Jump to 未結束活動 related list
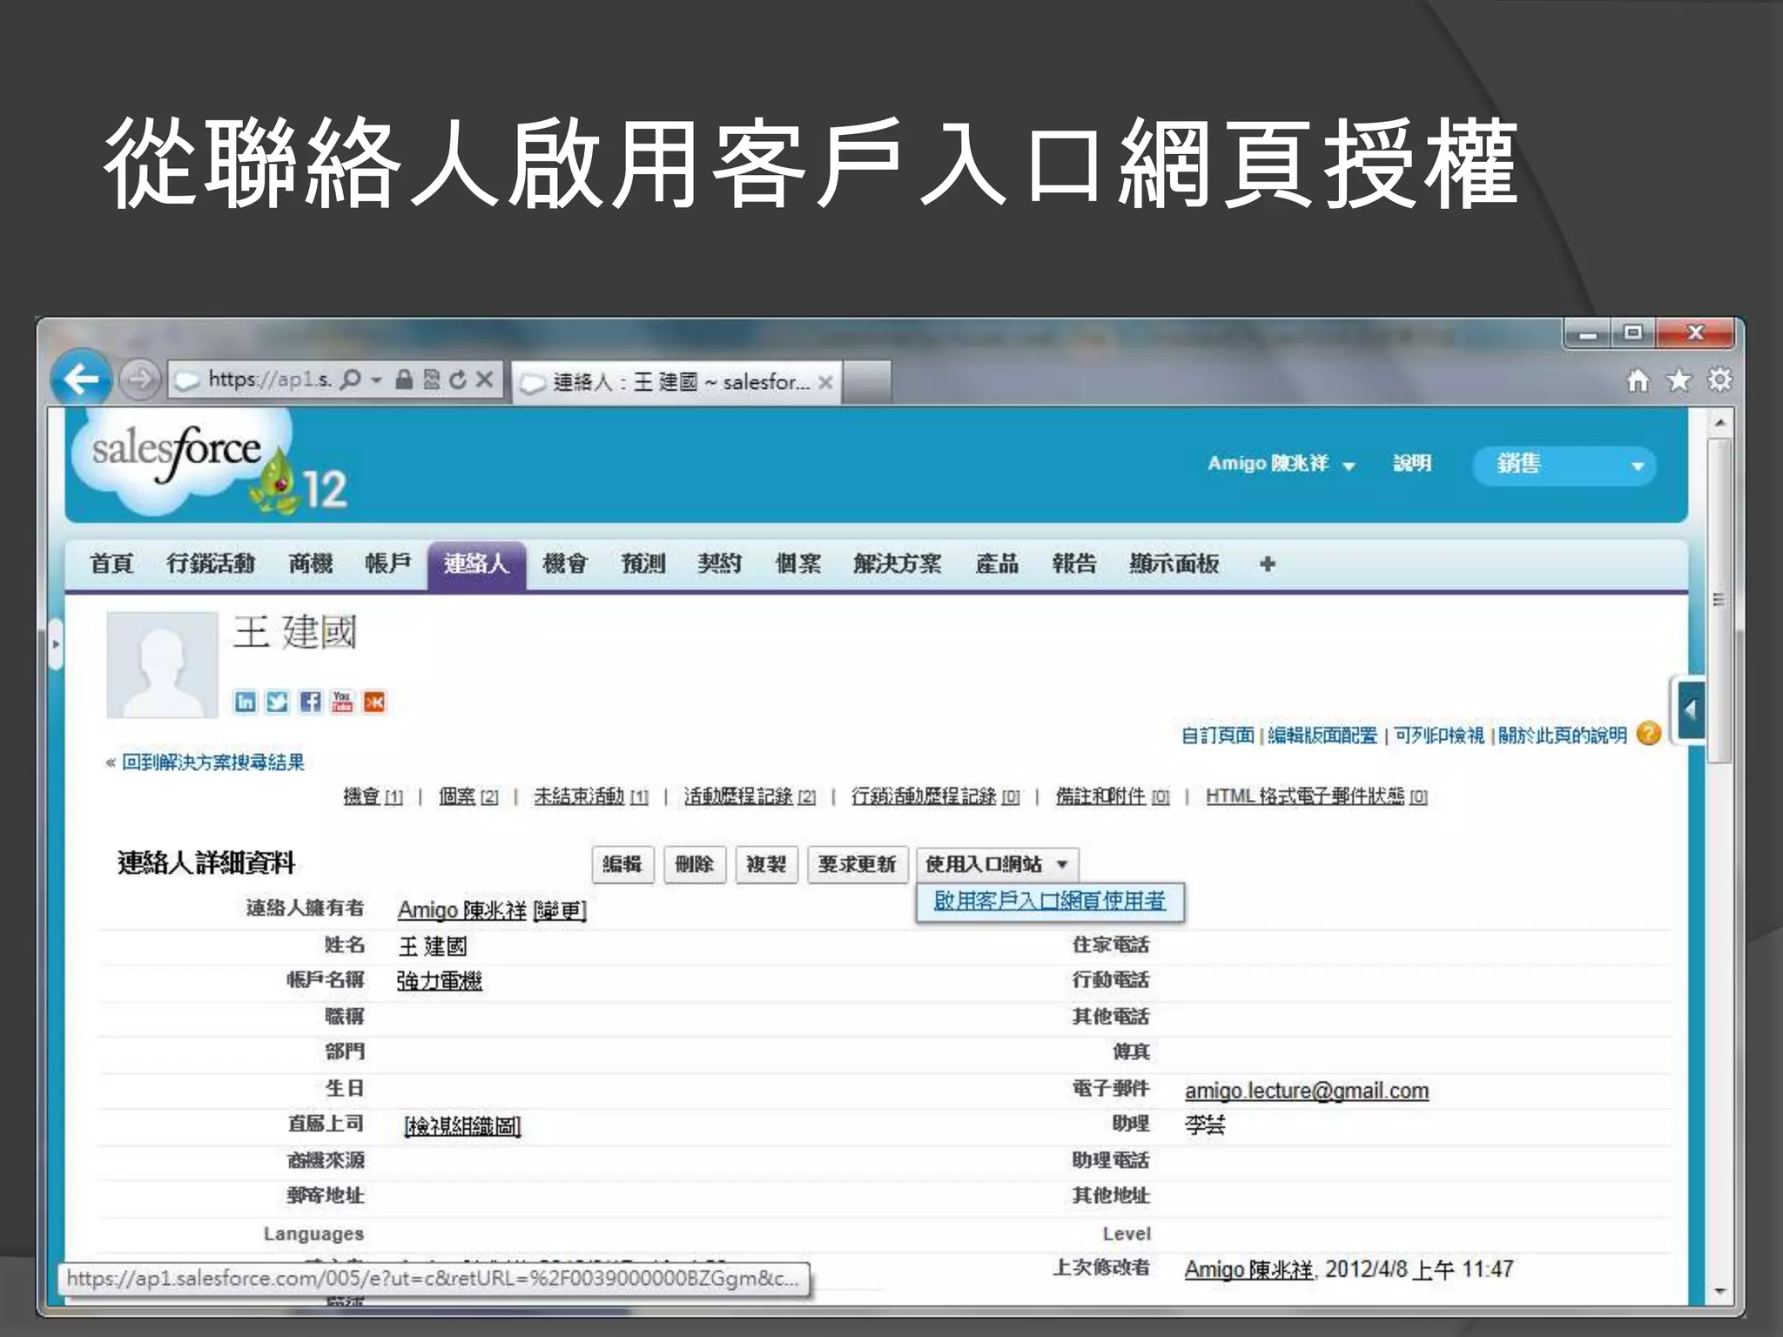1783x1337 pixels. (590, 796)
